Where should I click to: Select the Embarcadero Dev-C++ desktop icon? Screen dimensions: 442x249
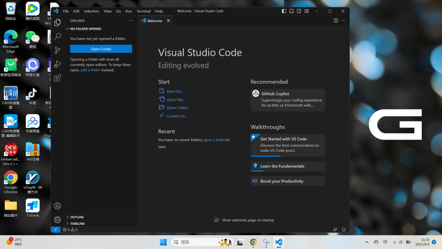11,154
